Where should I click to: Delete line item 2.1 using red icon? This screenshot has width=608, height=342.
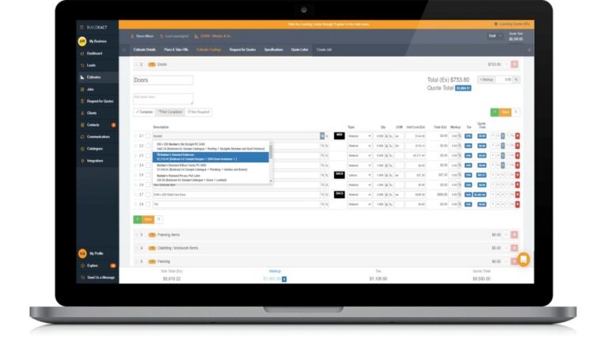(x=517, y=136)
